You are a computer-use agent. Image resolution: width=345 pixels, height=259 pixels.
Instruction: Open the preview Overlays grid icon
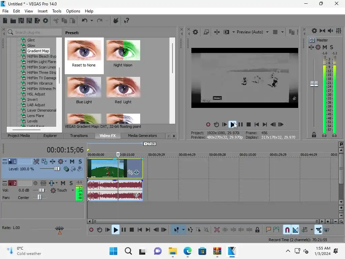click(275, 32)
